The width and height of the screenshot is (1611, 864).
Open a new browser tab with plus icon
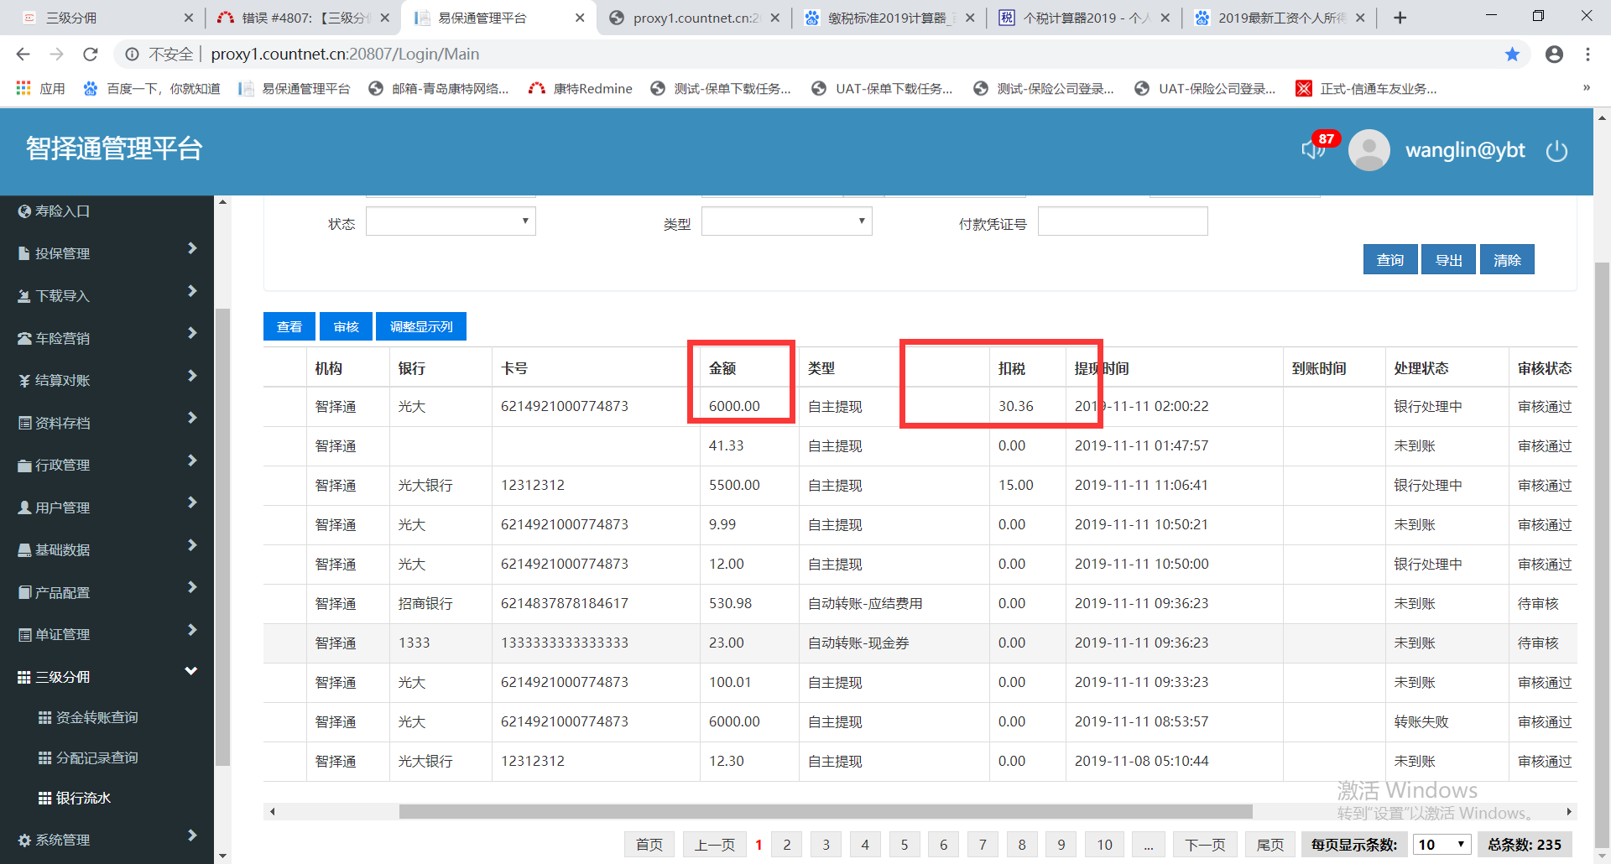1400,18
